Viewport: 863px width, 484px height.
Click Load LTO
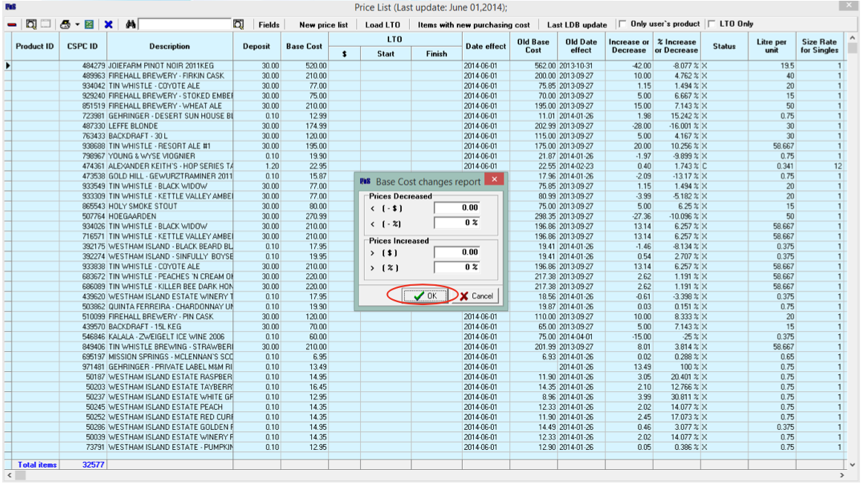pyautogui.click(x=382, y=24)
